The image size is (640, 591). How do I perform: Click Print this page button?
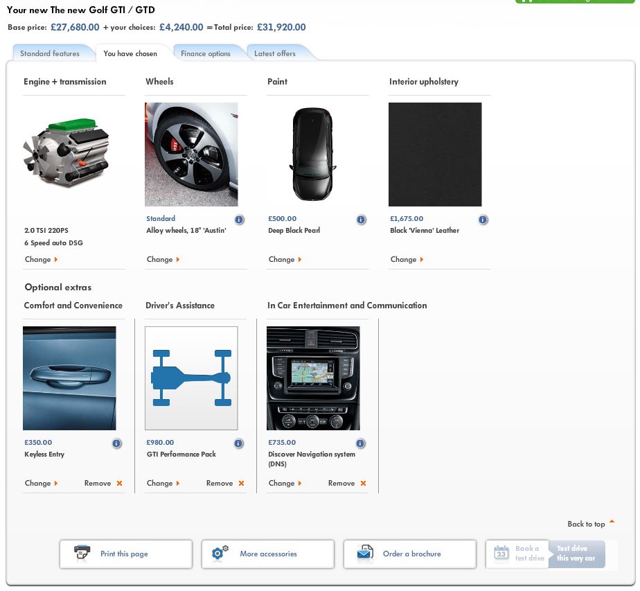click(x=125, y=554)
